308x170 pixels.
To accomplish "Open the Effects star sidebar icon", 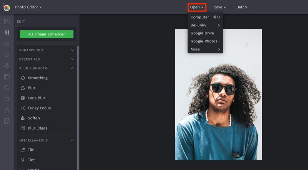I will click(7, 55).
